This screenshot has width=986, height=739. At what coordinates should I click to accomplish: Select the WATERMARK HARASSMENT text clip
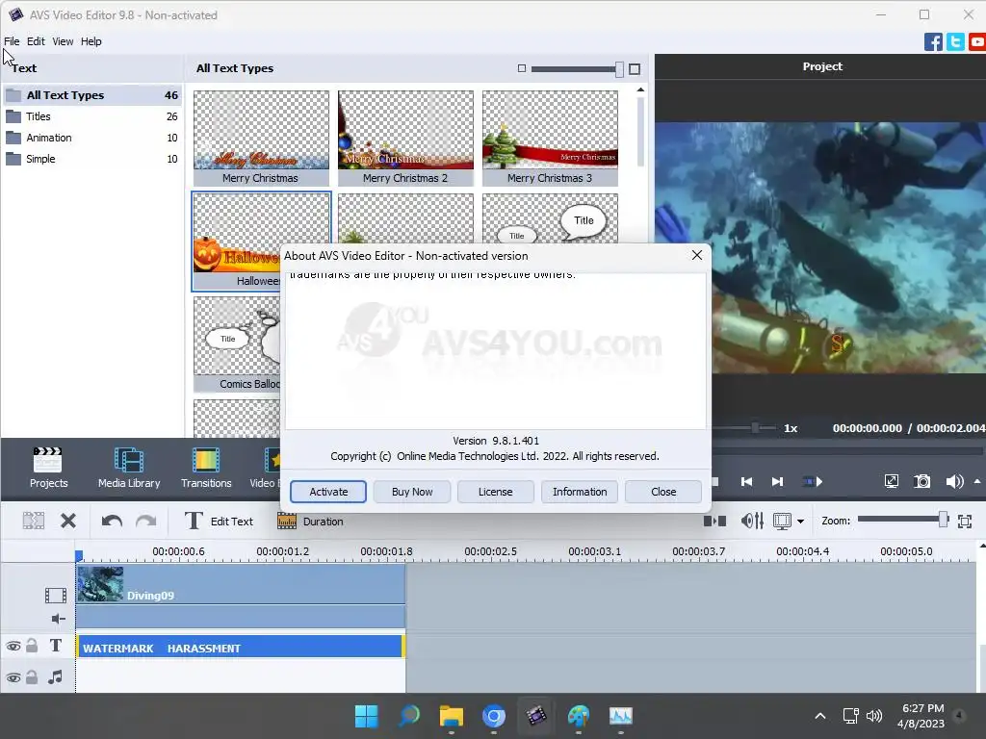(241, 647)
